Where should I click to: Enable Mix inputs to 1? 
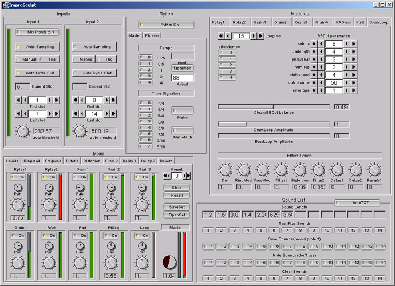pos(37,32)
